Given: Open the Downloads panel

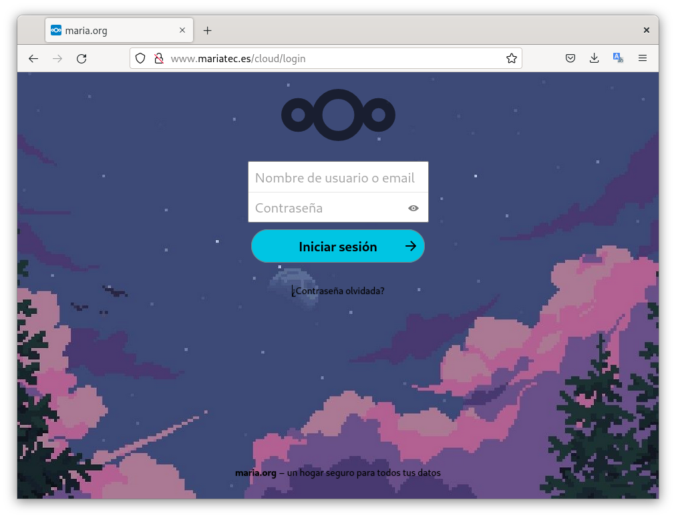Looking at the screenshot, I should coord(594,59).
